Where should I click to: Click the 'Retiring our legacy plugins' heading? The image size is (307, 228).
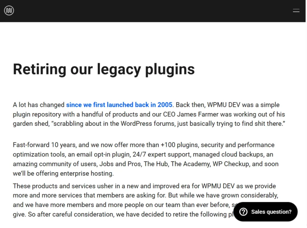click(x=104, y=69)
